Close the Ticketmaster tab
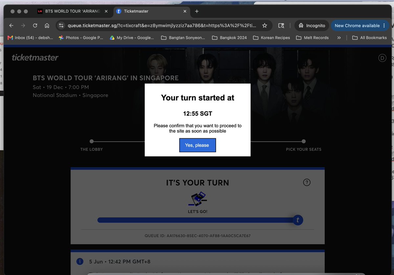The image size is (394, 275). pyautogui.click(x=185, y=11)
